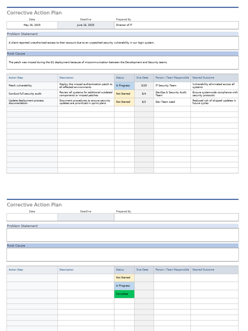Click 'In Progress' status in Patch vulnerability row
248x331 pixels.
124,86
